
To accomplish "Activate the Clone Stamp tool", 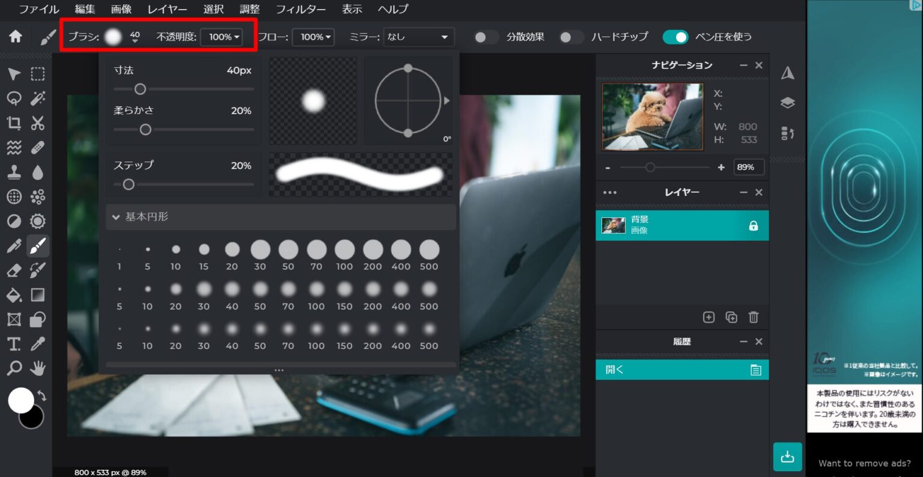I will (14, 172).
